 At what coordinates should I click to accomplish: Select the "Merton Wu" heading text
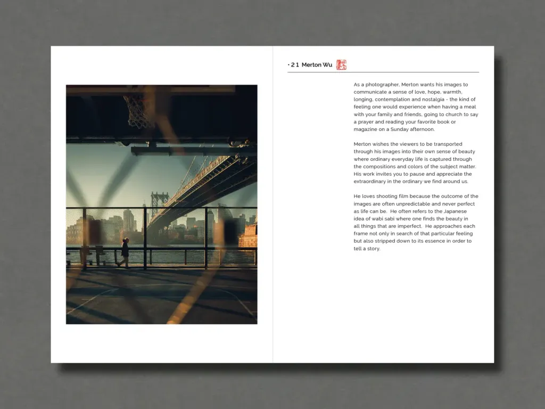(317, 65)
